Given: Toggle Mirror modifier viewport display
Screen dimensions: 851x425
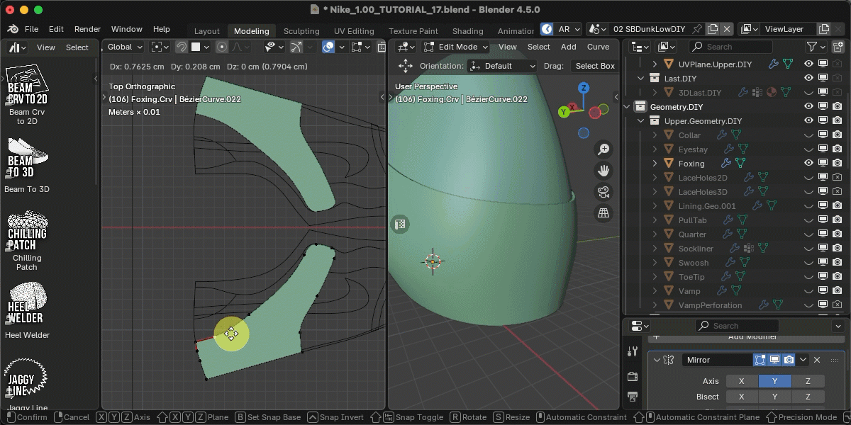Looking at the screenshot, I should tap(774, 360).
